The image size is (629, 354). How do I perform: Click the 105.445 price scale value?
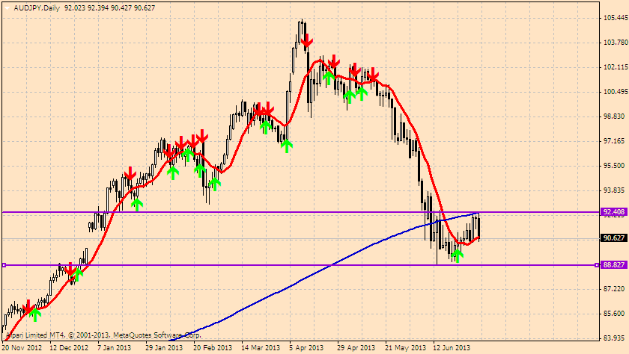[x=616, y=18]
